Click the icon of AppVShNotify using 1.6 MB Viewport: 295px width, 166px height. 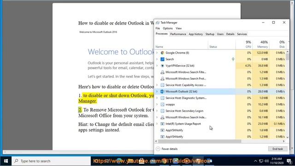coord(162,130)
